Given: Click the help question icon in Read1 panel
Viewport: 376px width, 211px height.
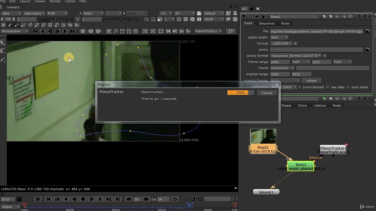Looking at the screenshot, I should tap(359, 16).
